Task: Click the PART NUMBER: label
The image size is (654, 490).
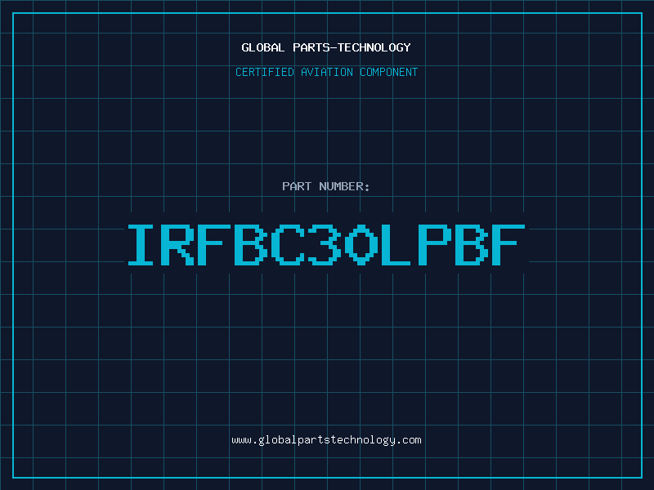Action: coord(326,186)
